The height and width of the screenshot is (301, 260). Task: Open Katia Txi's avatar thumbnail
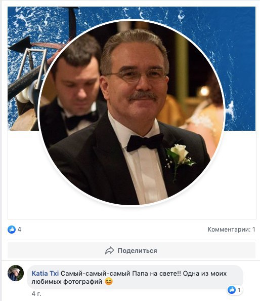point(16,273)
